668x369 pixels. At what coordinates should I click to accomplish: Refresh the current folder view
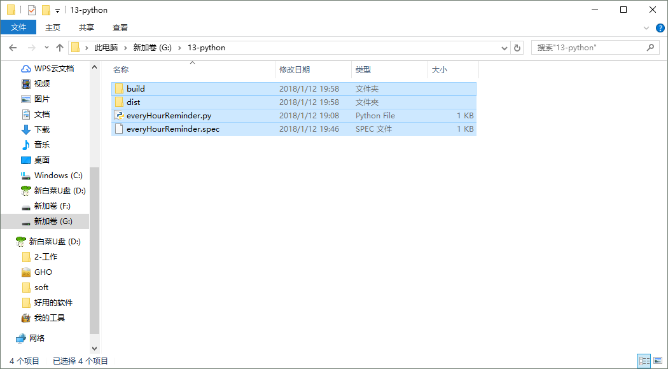(517, 48)
